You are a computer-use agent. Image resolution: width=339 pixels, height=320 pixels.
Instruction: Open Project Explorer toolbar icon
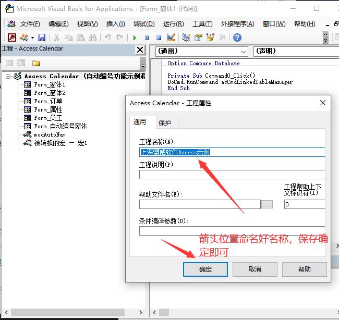186,38
